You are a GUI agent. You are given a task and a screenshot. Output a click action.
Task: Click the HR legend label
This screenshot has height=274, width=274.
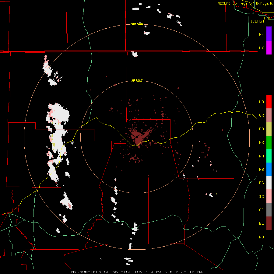262,142
